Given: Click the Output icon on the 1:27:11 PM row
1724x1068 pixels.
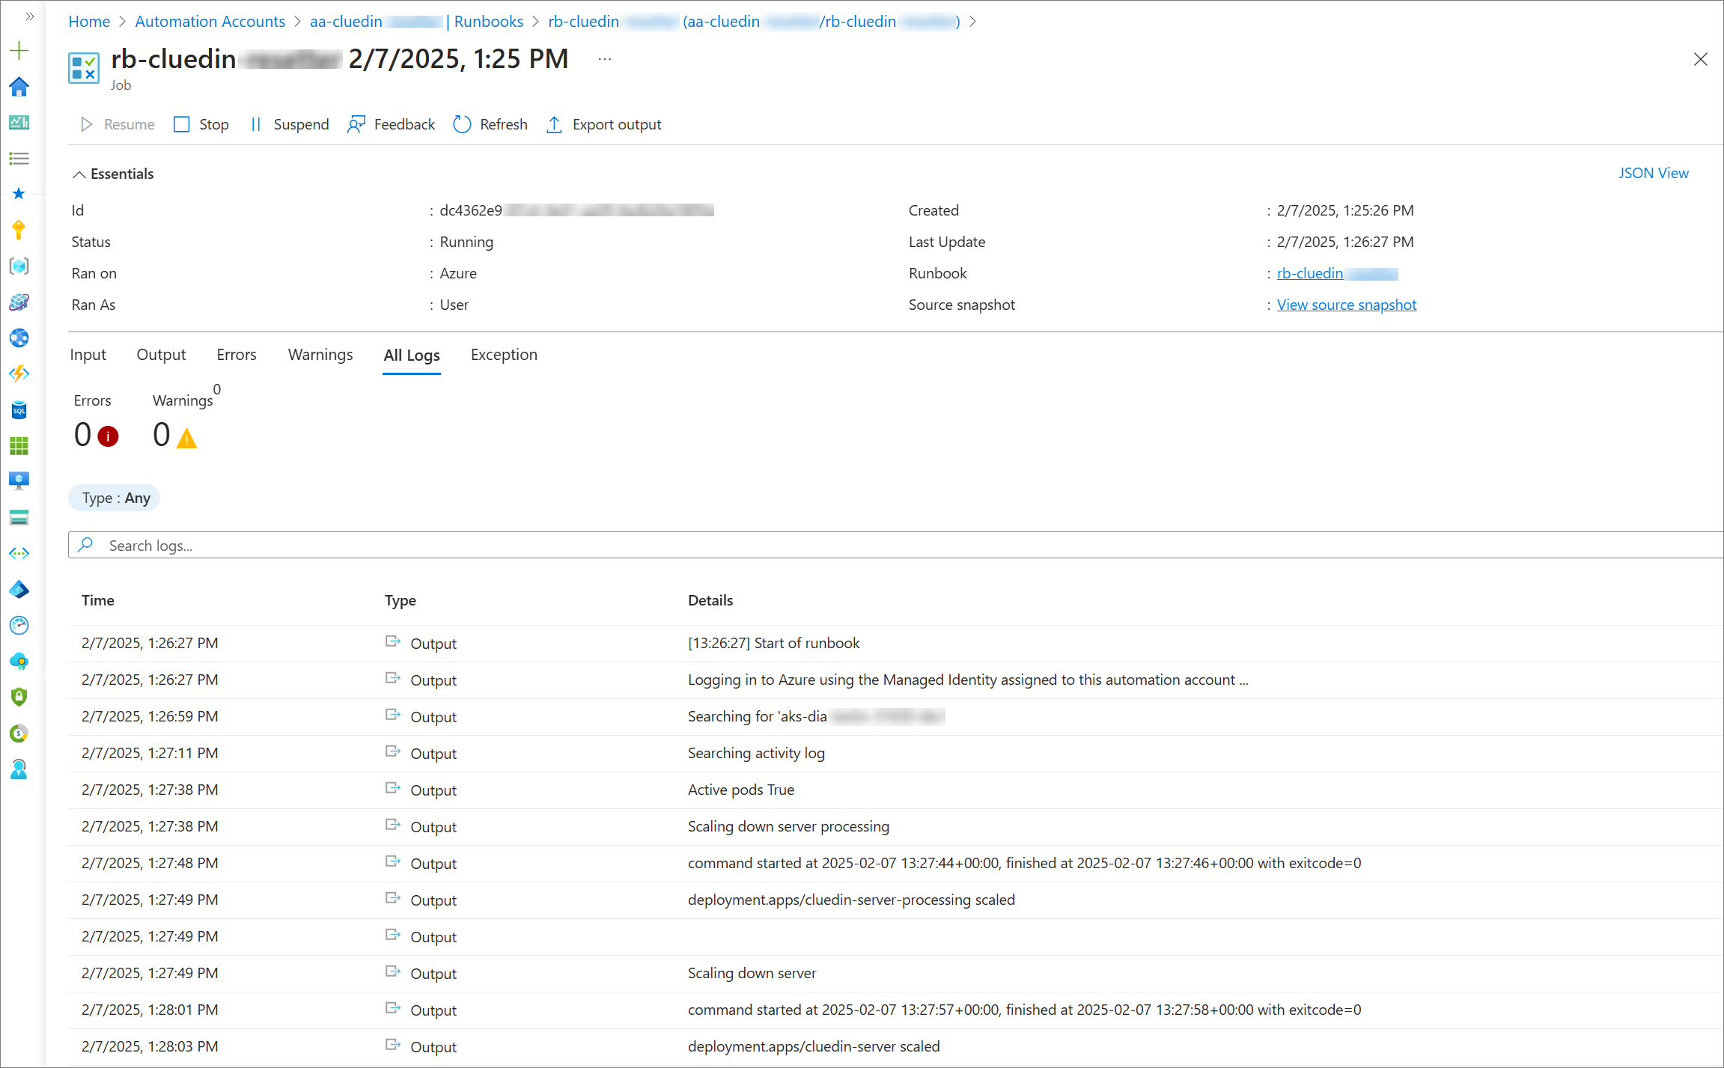Looking at the screenshot, I should pos(393,751).
